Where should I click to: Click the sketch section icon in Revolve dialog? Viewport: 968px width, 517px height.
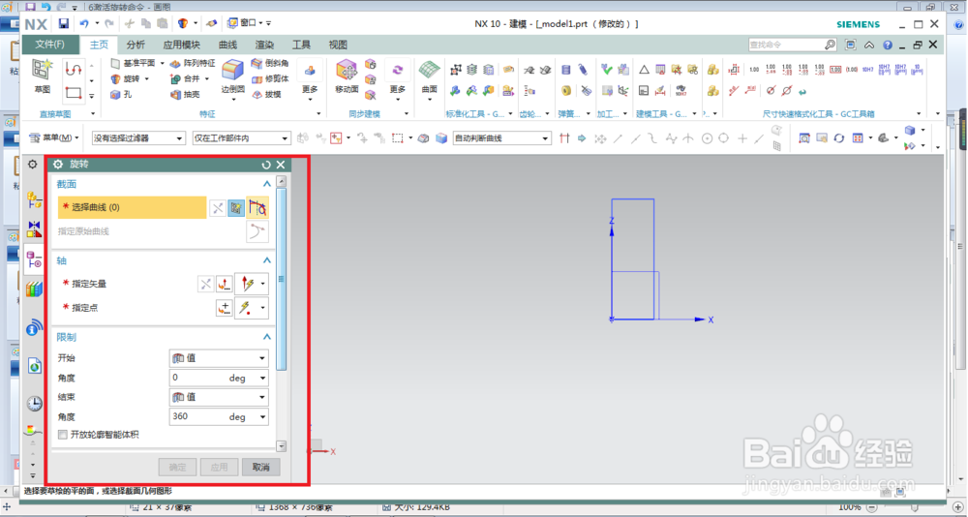[236, 208]
